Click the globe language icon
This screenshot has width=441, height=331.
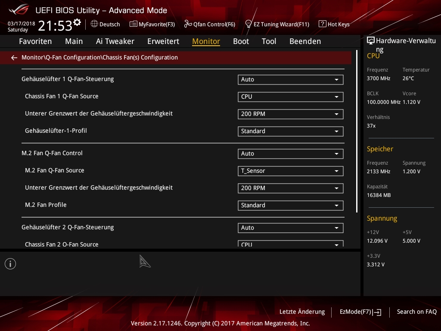tap(94, 24)
